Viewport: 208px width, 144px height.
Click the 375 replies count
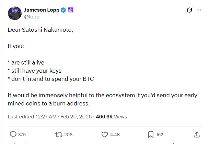click(22, 135)
